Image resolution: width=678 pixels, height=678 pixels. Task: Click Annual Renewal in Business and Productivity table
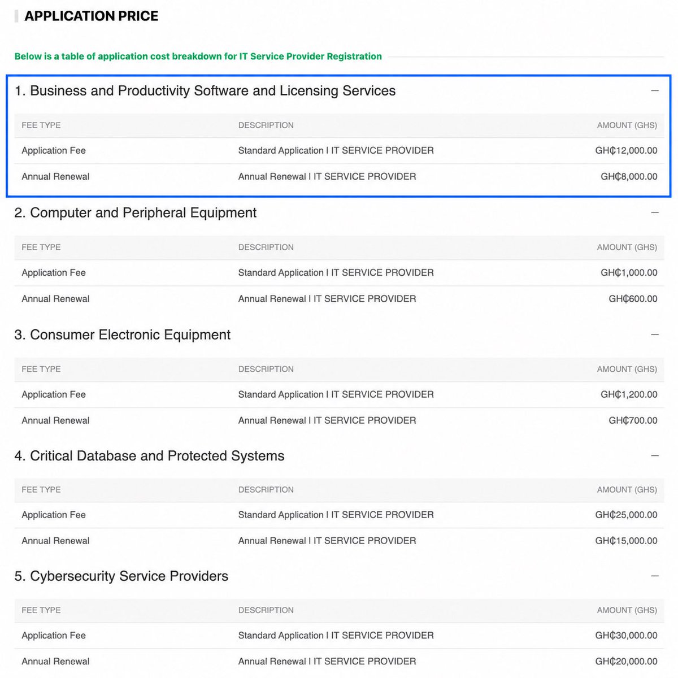[x=55, y=177]
